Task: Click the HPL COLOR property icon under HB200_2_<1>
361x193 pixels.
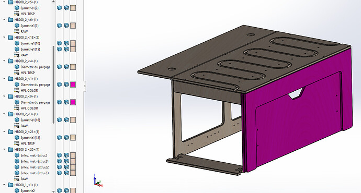Action: [x=17, y=90]
